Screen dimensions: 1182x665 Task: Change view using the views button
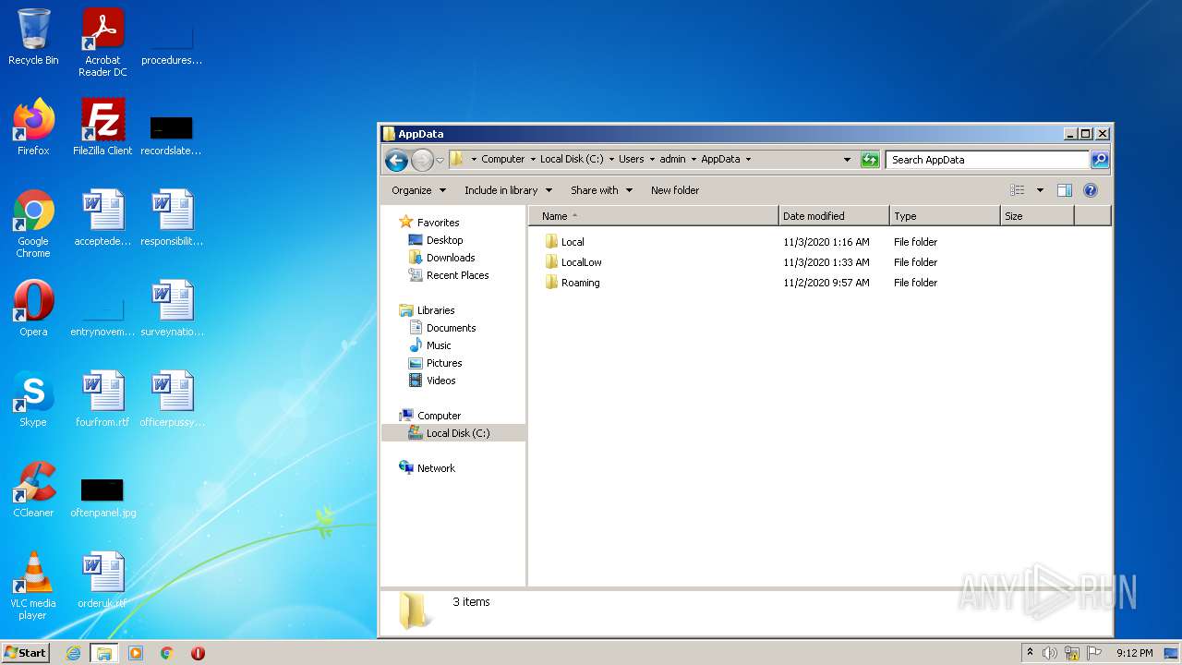1018,190
